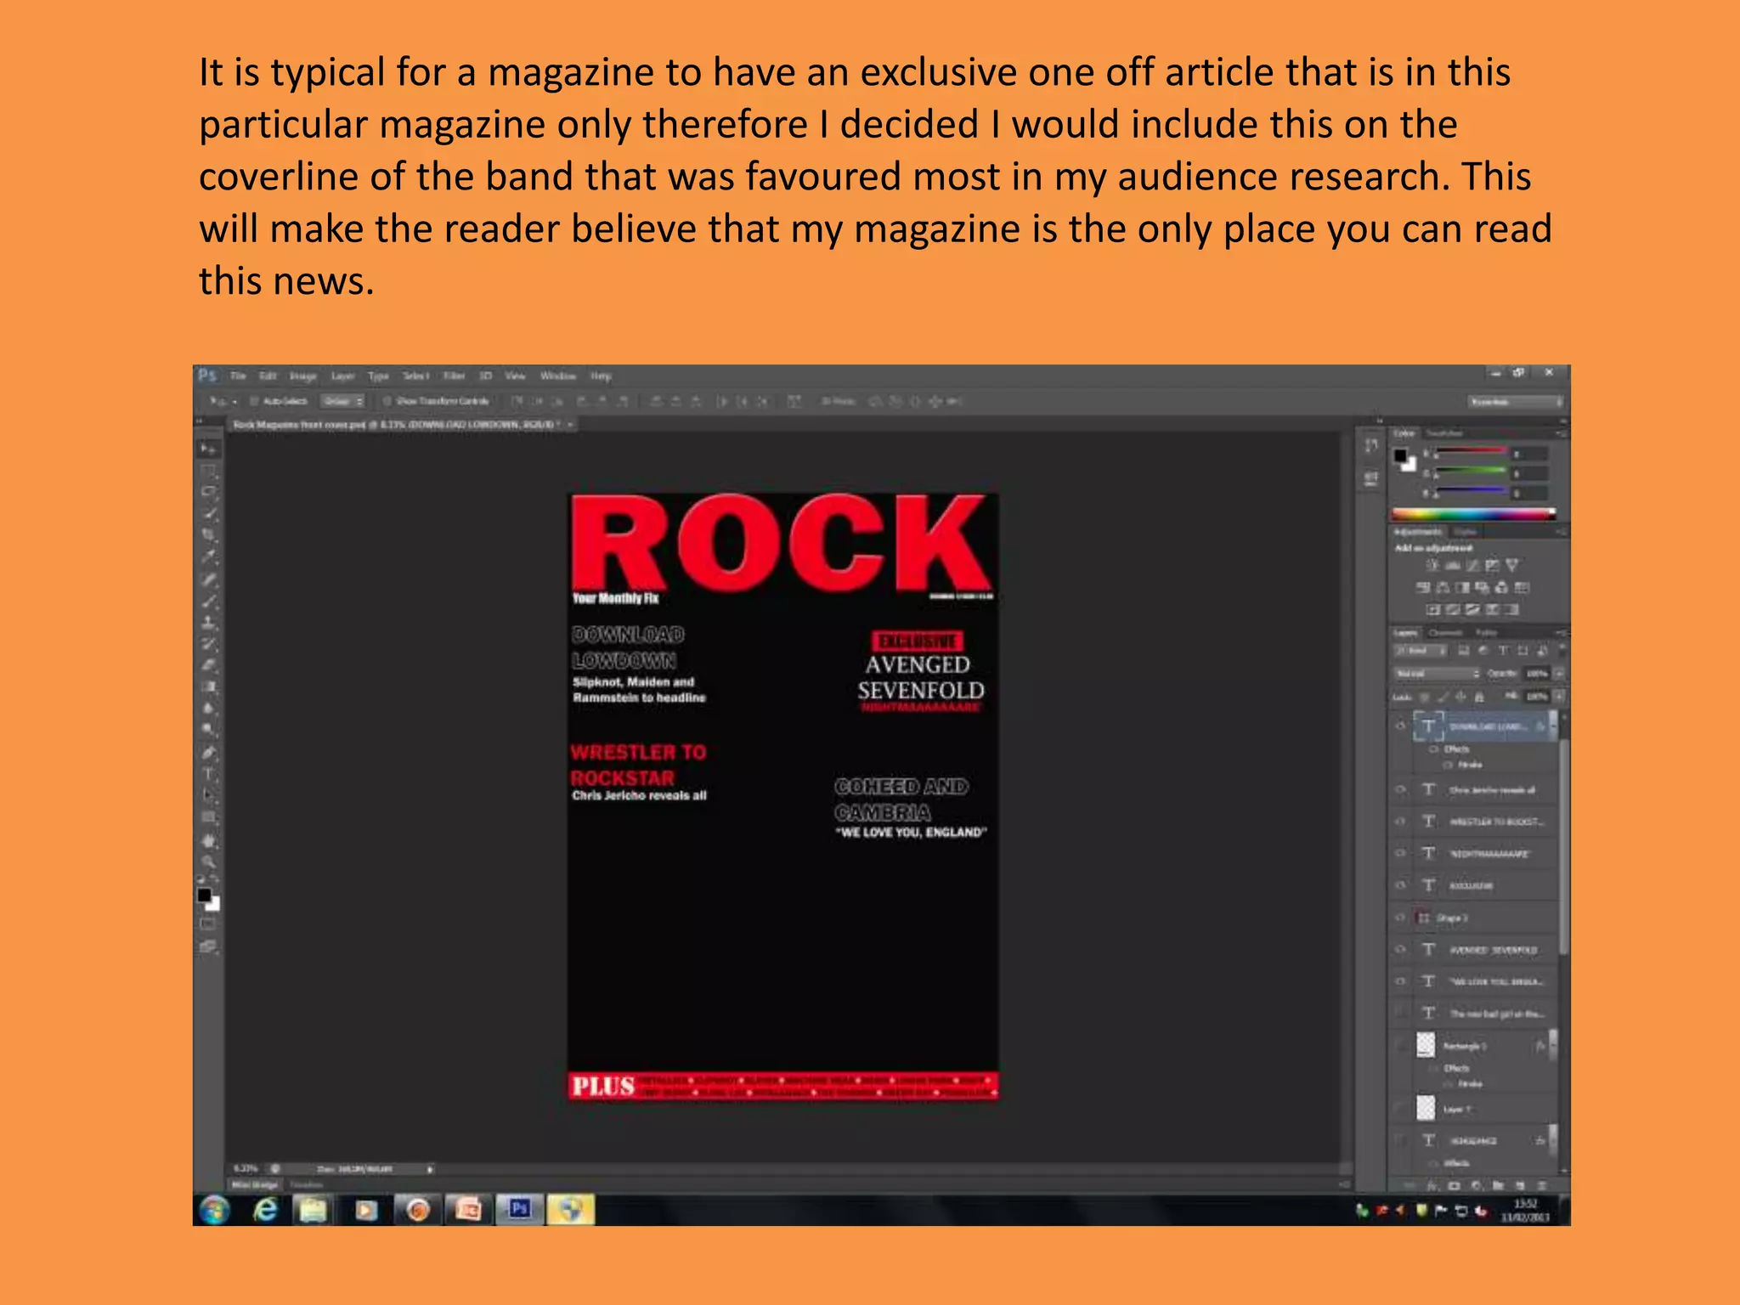The height and width of the screenshot is (1305, 1740).
Task: Open the File menu
Action: click(x=238, y=376)
